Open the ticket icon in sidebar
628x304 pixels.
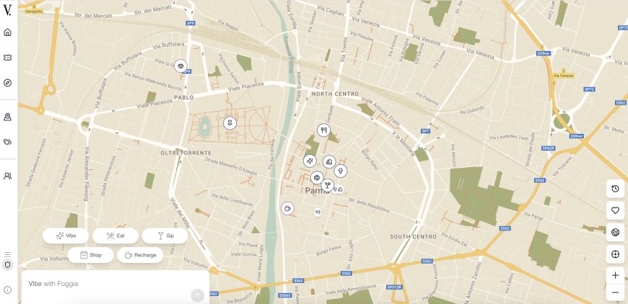tap(7, 58)
